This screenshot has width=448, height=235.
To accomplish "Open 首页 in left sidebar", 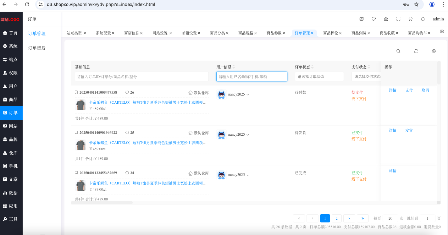I will tap(11, 33).
